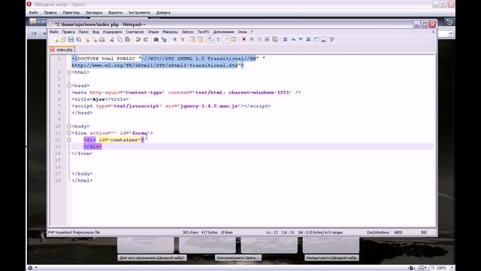This screenshot has width=481, height=271.
Task: Collapse the form tag fold marker
Action: (69, 133)
